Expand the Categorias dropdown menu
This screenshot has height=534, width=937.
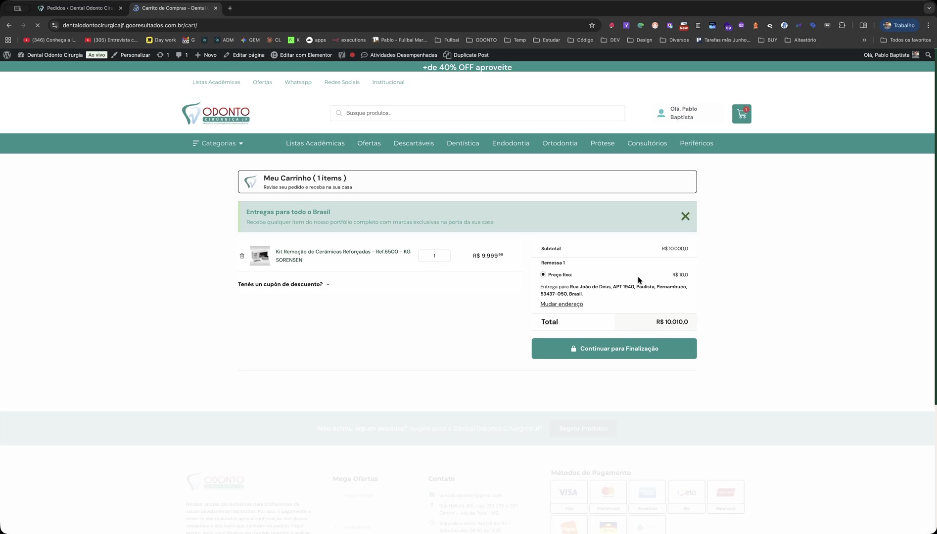pyautogui.click(x=218, y=143)
